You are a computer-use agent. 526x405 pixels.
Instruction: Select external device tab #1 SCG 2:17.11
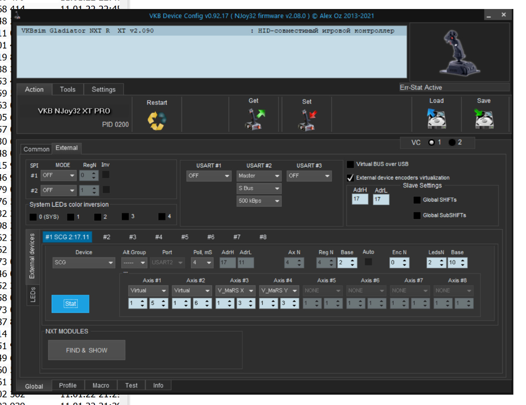click(67, 237)
